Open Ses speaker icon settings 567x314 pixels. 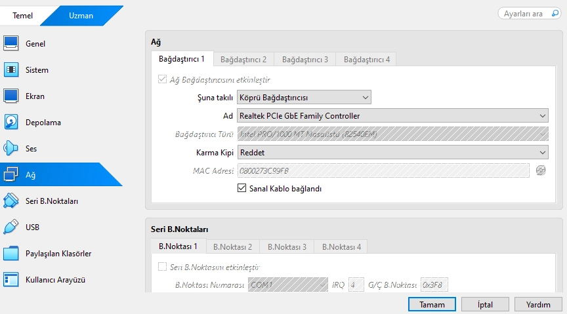[x=11, y=149]
